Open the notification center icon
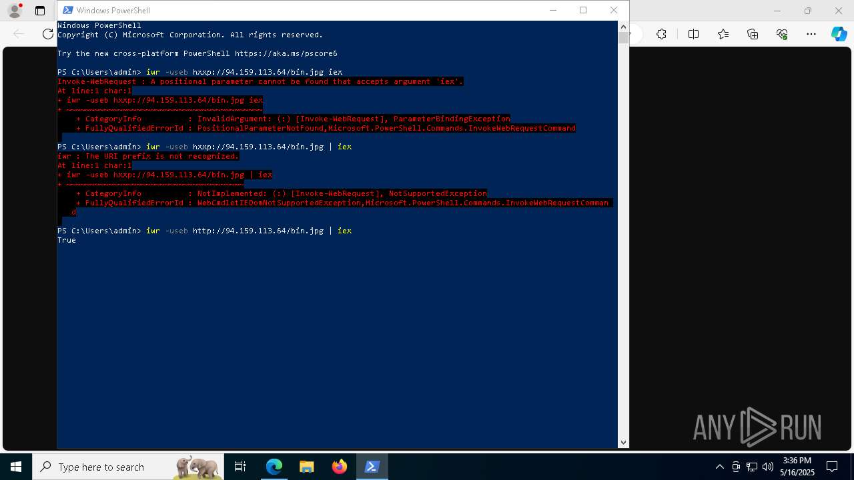Viewport: 854px width, 480px height. (x=832, y=467)
